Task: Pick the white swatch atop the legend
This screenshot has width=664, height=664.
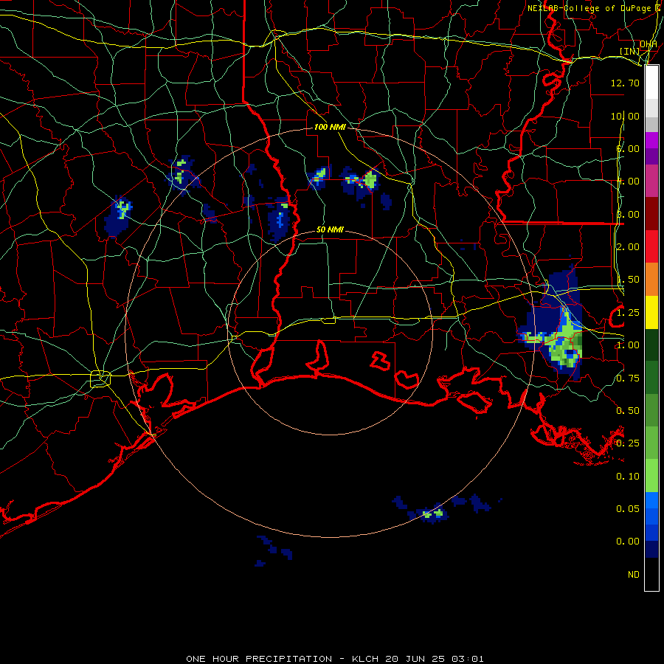Action: click(x=651, y=82)
